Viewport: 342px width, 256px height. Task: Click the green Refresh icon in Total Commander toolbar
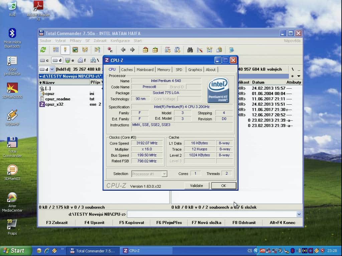pos(43,50)
